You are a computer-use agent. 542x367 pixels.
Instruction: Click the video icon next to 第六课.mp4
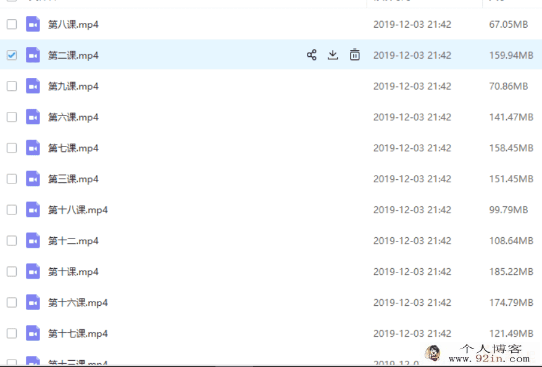click(x=33, y=117)
